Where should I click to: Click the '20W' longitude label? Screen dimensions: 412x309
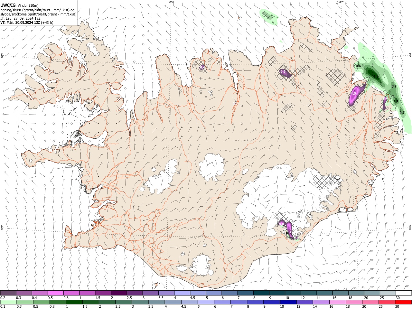tap(172, 2)
